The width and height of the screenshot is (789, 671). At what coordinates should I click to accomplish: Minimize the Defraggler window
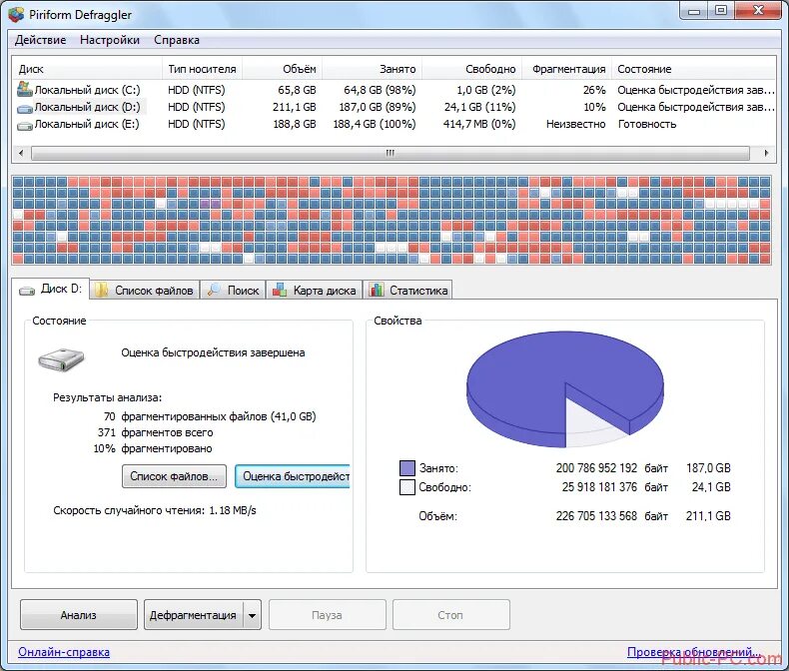694,11
